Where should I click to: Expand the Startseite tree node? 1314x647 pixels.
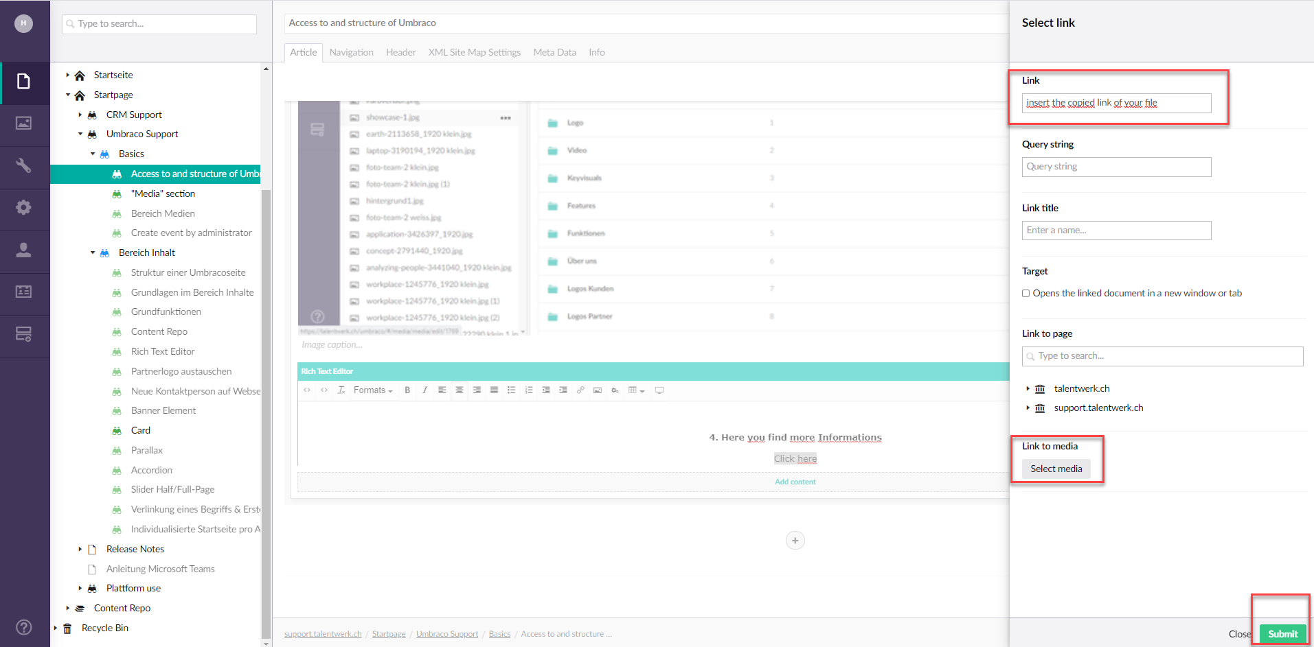(67, 75)
